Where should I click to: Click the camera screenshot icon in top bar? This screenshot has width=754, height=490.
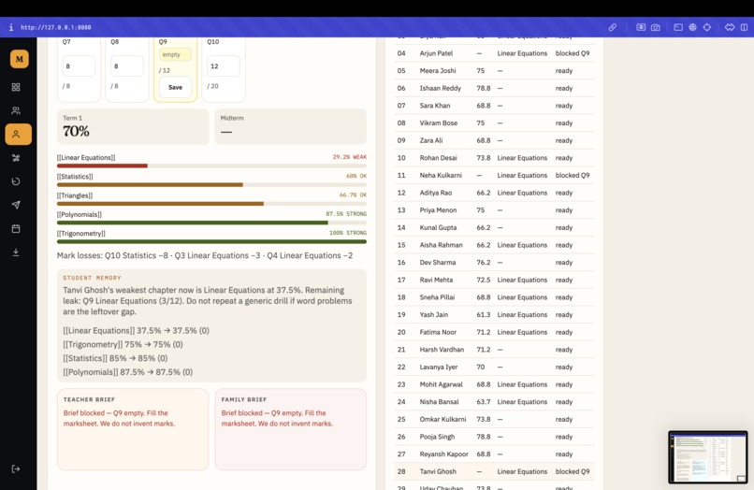656,27
